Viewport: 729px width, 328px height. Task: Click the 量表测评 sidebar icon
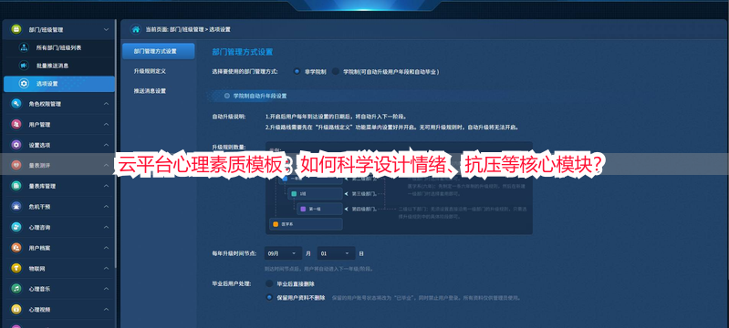tap(16, 166)
